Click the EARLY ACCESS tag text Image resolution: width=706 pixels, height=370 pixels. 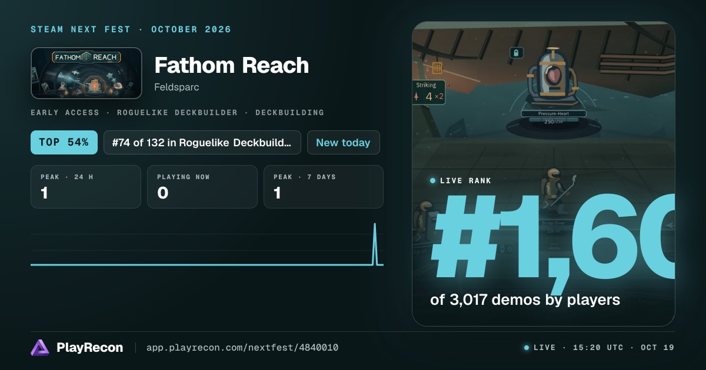pos(65,112)
